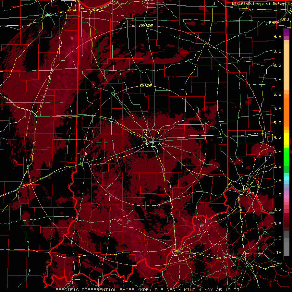Click the 5.0 scale value
The height and width of the screenshot is (292, 292).
coord(277,123)
